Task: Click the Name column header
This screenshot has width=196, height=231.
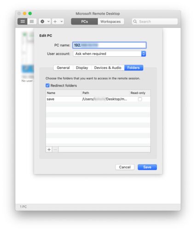Action: click(x=51, y=93)
